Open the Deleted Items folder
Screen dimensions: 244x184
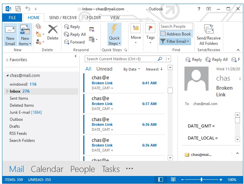click(x=22, y=105)
